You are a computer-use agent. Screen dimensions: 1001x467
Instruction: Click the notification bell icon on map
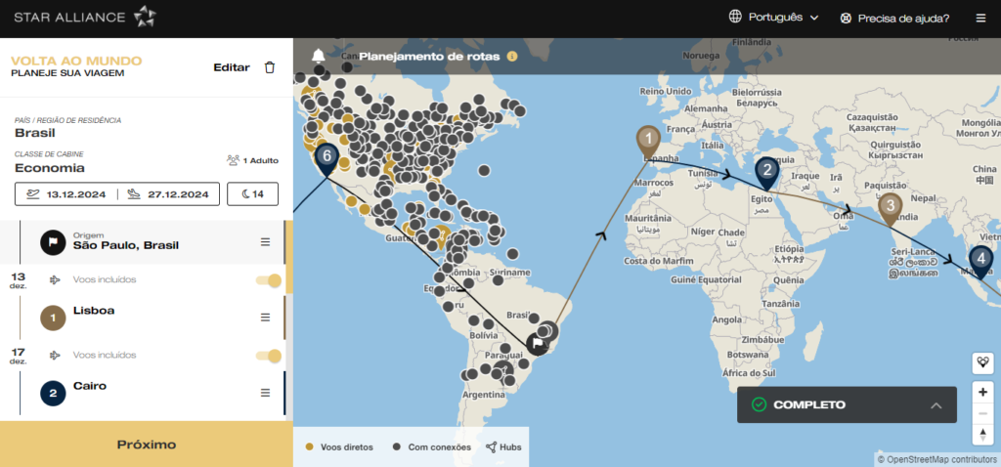click(318, 57)
